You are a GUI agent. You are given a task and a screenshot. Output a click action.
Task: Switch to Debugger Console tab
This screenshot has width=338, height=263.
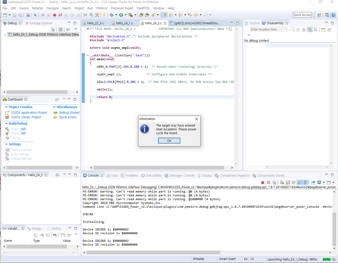pos(179,176)
